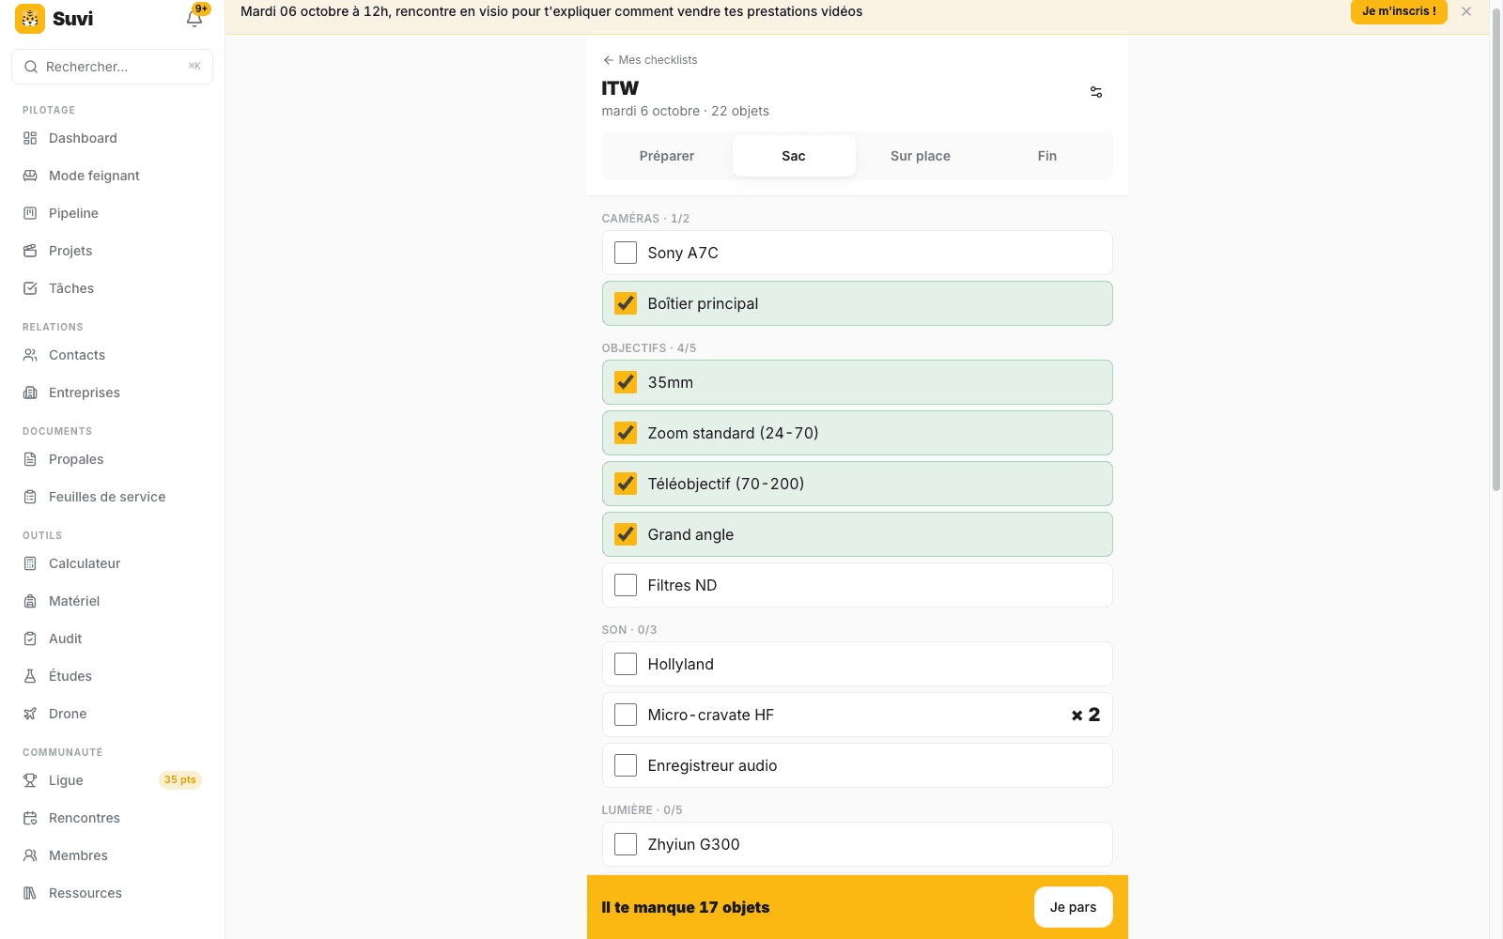Image resolution: width=1503 pixels, height=939 pixels.
Task: Click the Tâches icon
Action: [30, 288]
